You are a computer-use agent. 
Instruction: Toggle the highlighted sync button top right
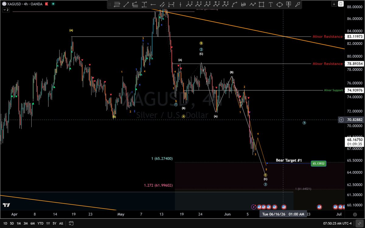341,4
